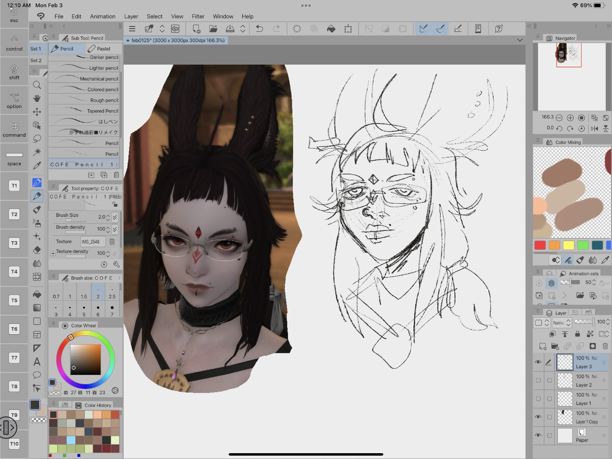This screenshot has width=612, height=459.
Task: Select the Eyedropper tool
Action: (37, 166)
